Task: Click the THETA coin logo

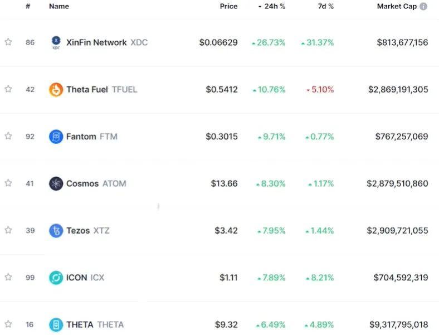Action: pos(56,324)
